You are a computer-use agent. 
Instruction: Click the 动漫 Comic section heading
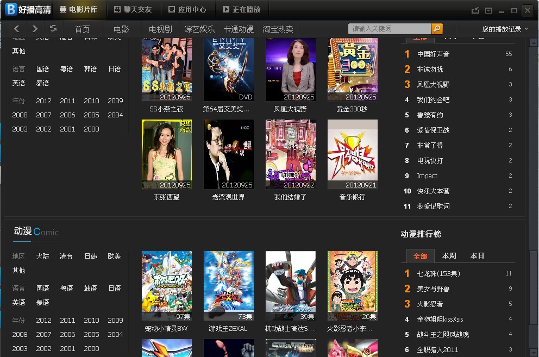tap(36, 231)
